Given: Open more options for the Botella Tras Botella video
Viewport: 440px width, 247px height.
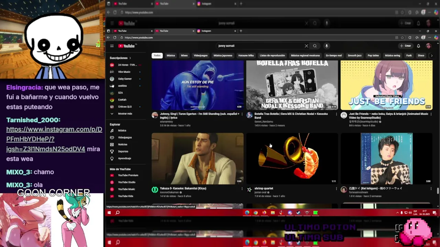Looking at the screenshot, I should (x=336, y=114).
